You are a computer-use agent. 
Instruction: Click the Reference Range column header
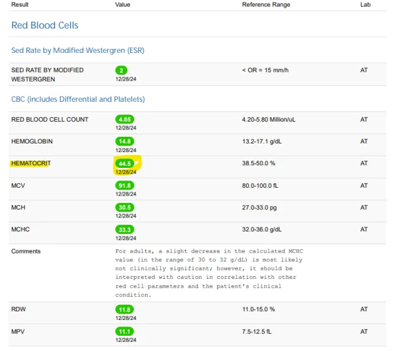pyautogui.click(x=266, y=5)
